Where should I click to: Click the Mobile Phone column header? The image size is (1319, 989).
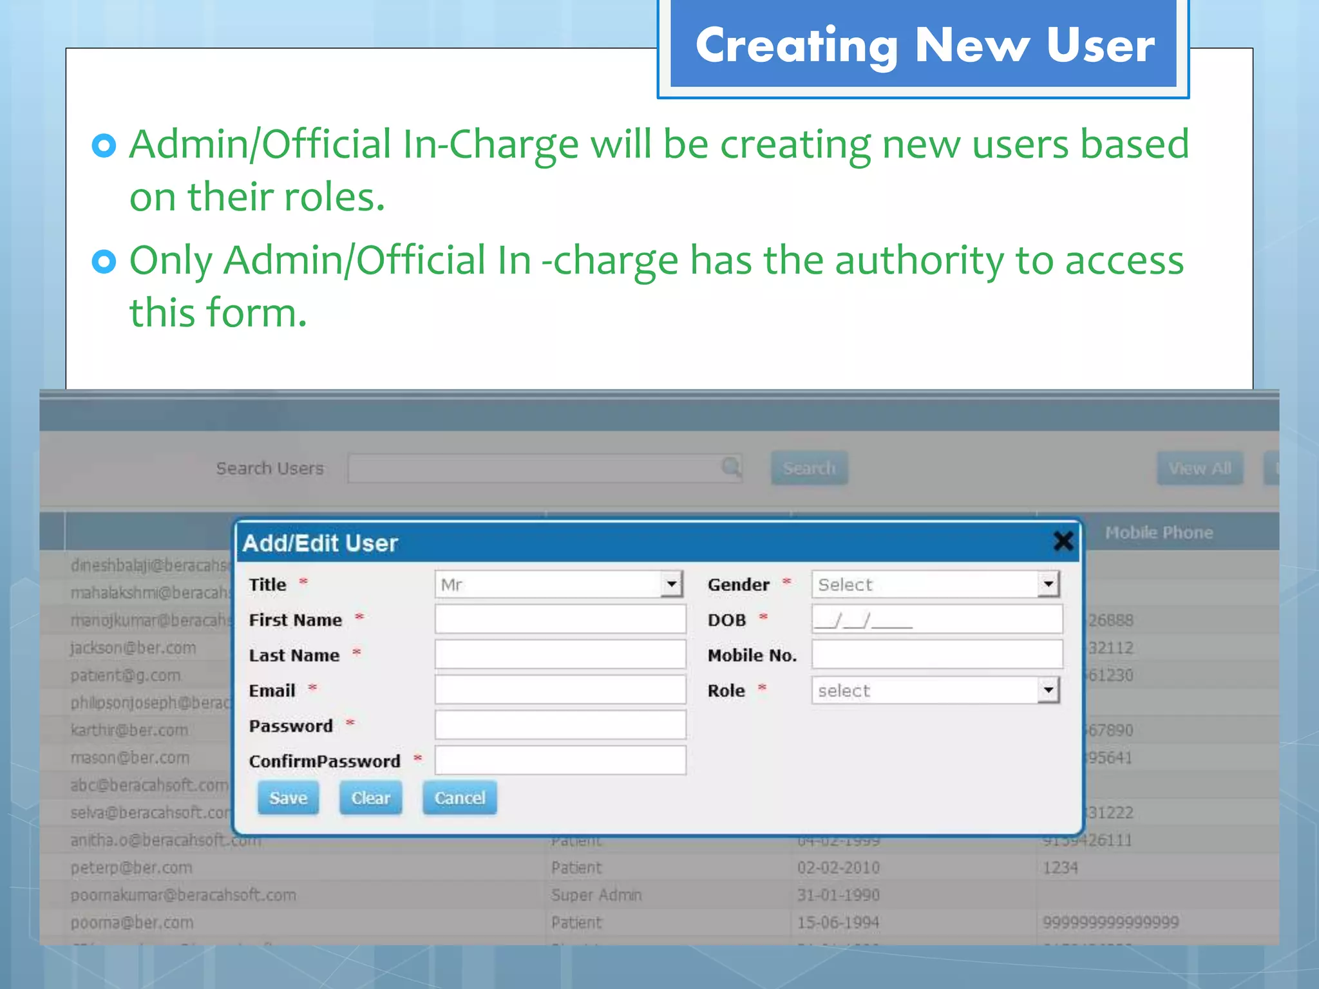pyautogui.click(x=1159, y=532)
